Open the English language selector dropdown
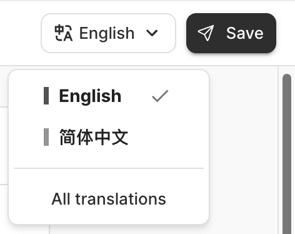This screenshot has width=295, height=234. 109,33
